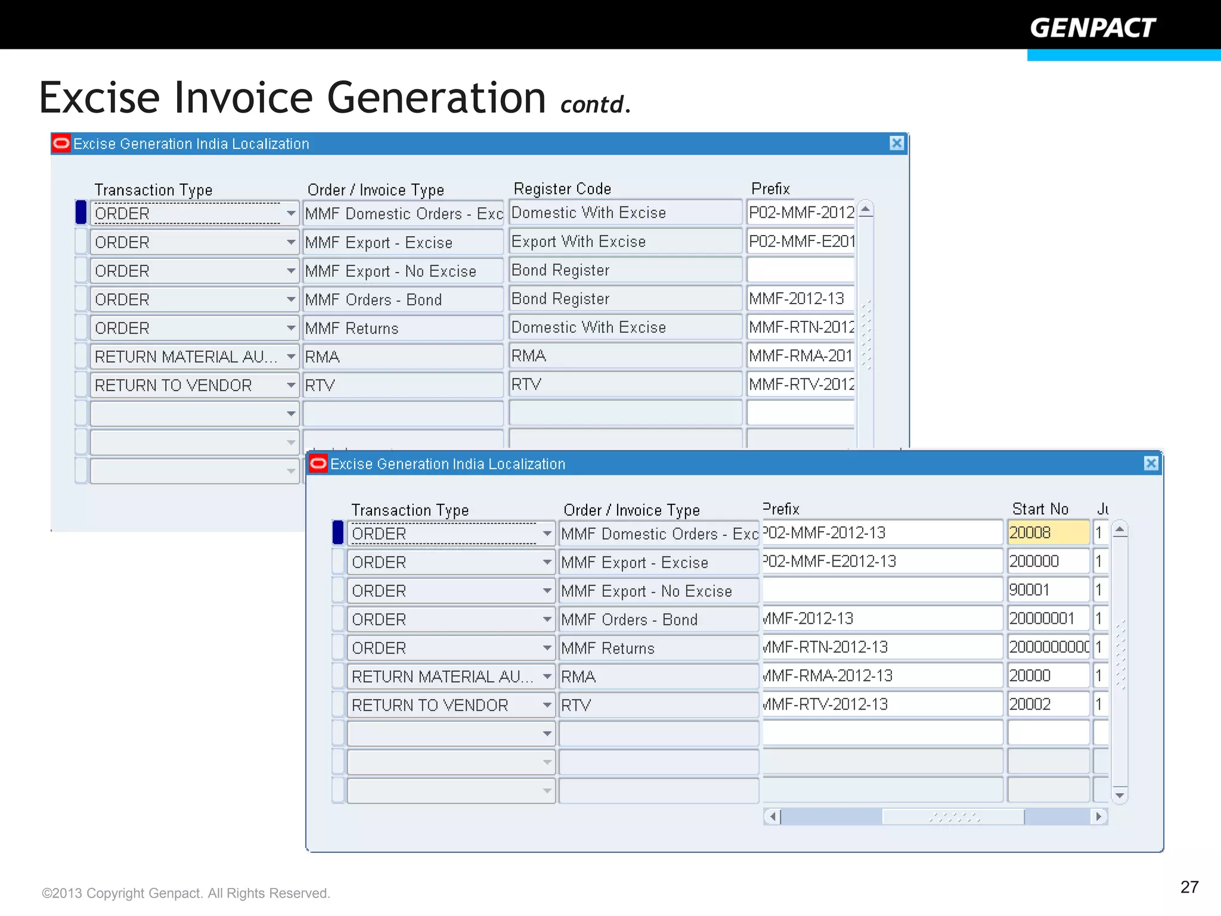This screenshot has width=1221, height=916.
Task: Open Transaction Type dropdown for MMF Domestic Orders in front window
Action: pos(547,533)
